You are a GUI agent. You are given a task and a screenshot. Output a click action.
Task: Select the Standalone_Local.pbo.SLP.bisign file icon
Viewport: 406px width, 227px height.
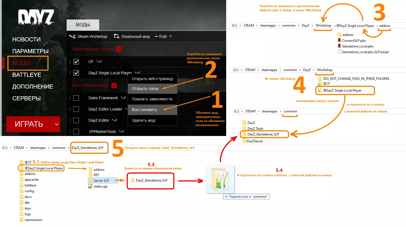pyautogui.click(x=340, y=52)
